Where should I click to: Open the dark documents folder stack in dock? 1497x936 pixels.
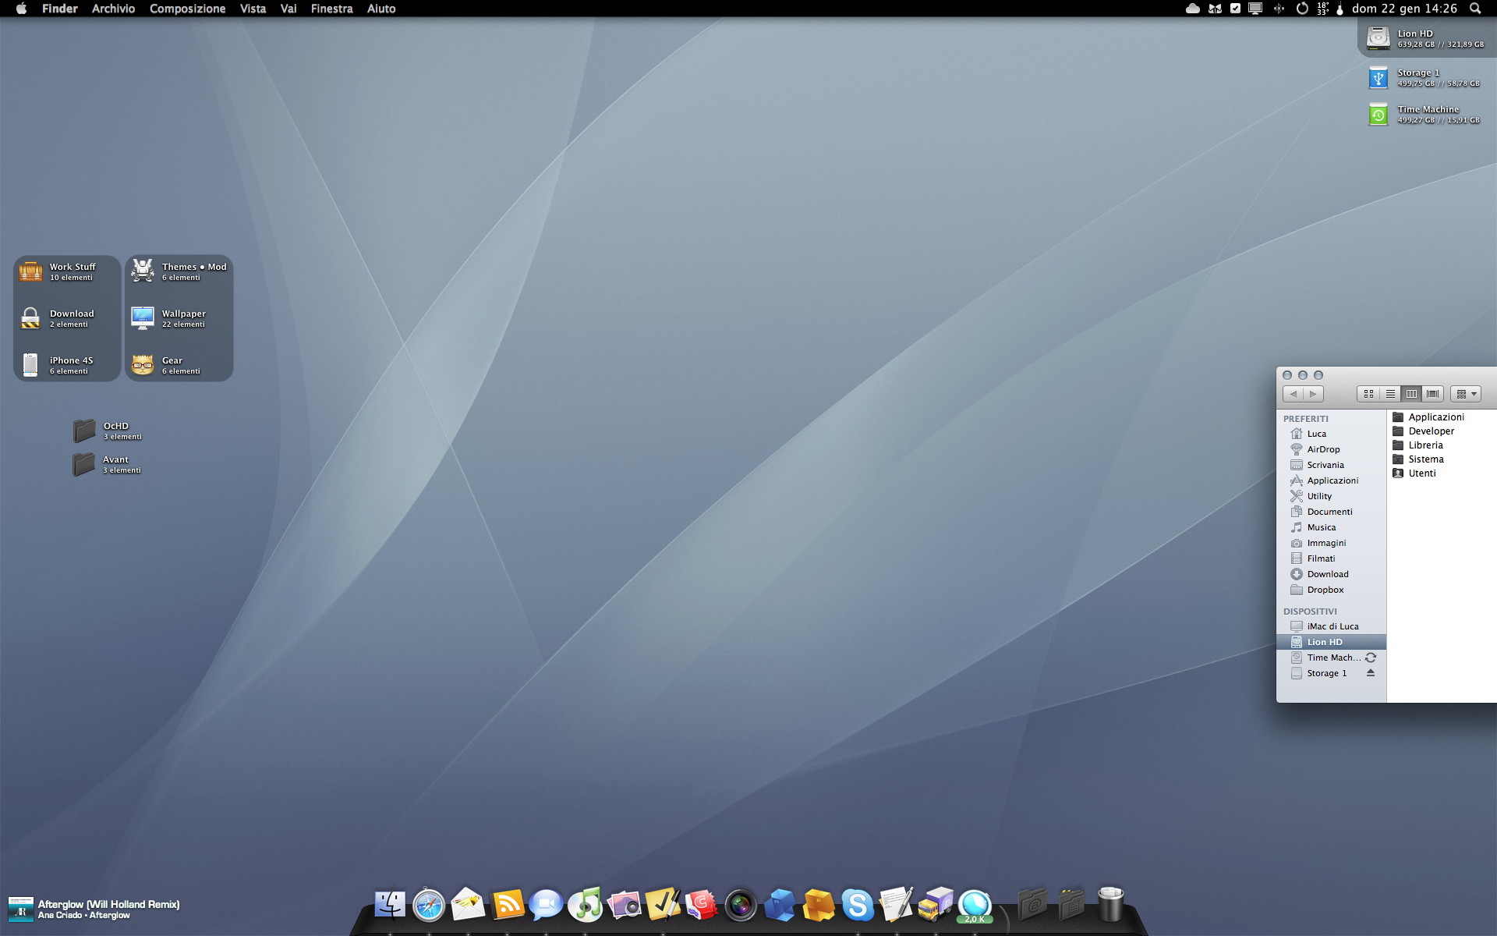click(1071, 905)
